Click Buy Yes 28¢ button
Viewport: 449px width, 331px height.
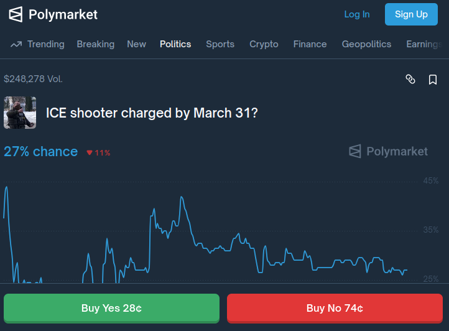(112, 309)
